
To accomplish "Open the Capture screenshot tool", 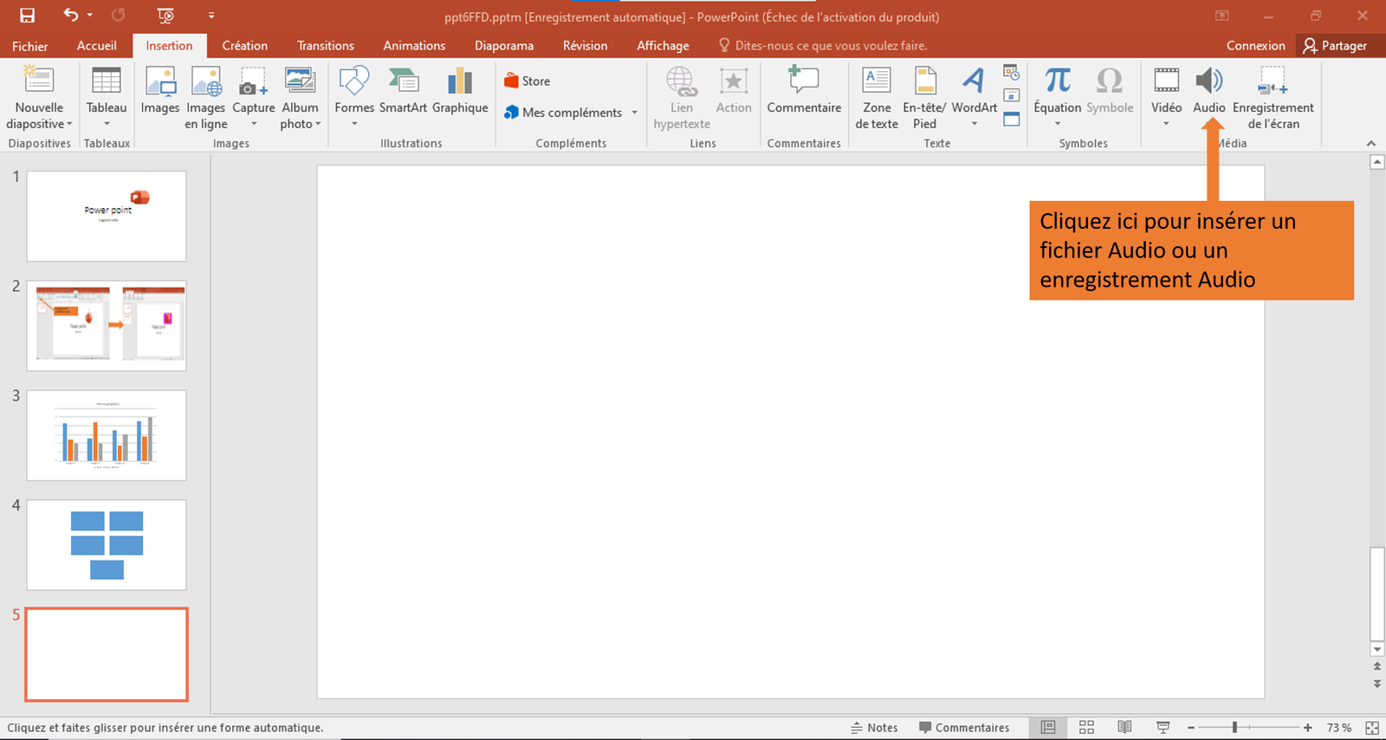I will click(254, 96).
